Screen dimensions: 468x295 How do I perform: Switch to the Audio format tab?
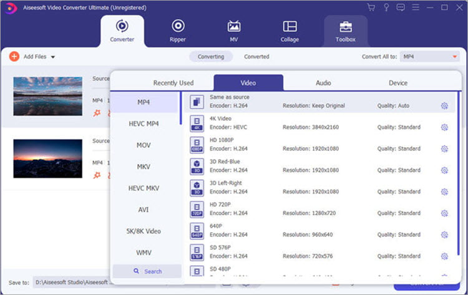coord(323,83)
